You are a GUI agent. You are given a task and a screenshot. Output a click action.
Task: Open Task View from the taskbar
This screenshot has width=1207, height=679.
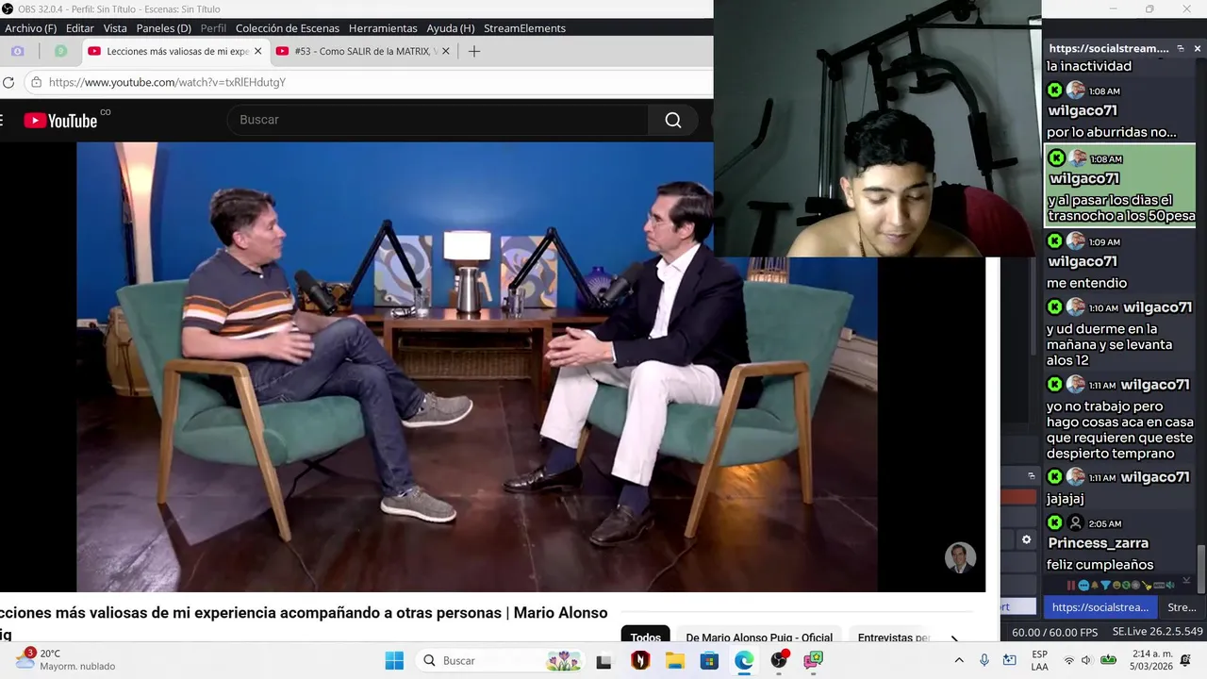pos(604,660)
